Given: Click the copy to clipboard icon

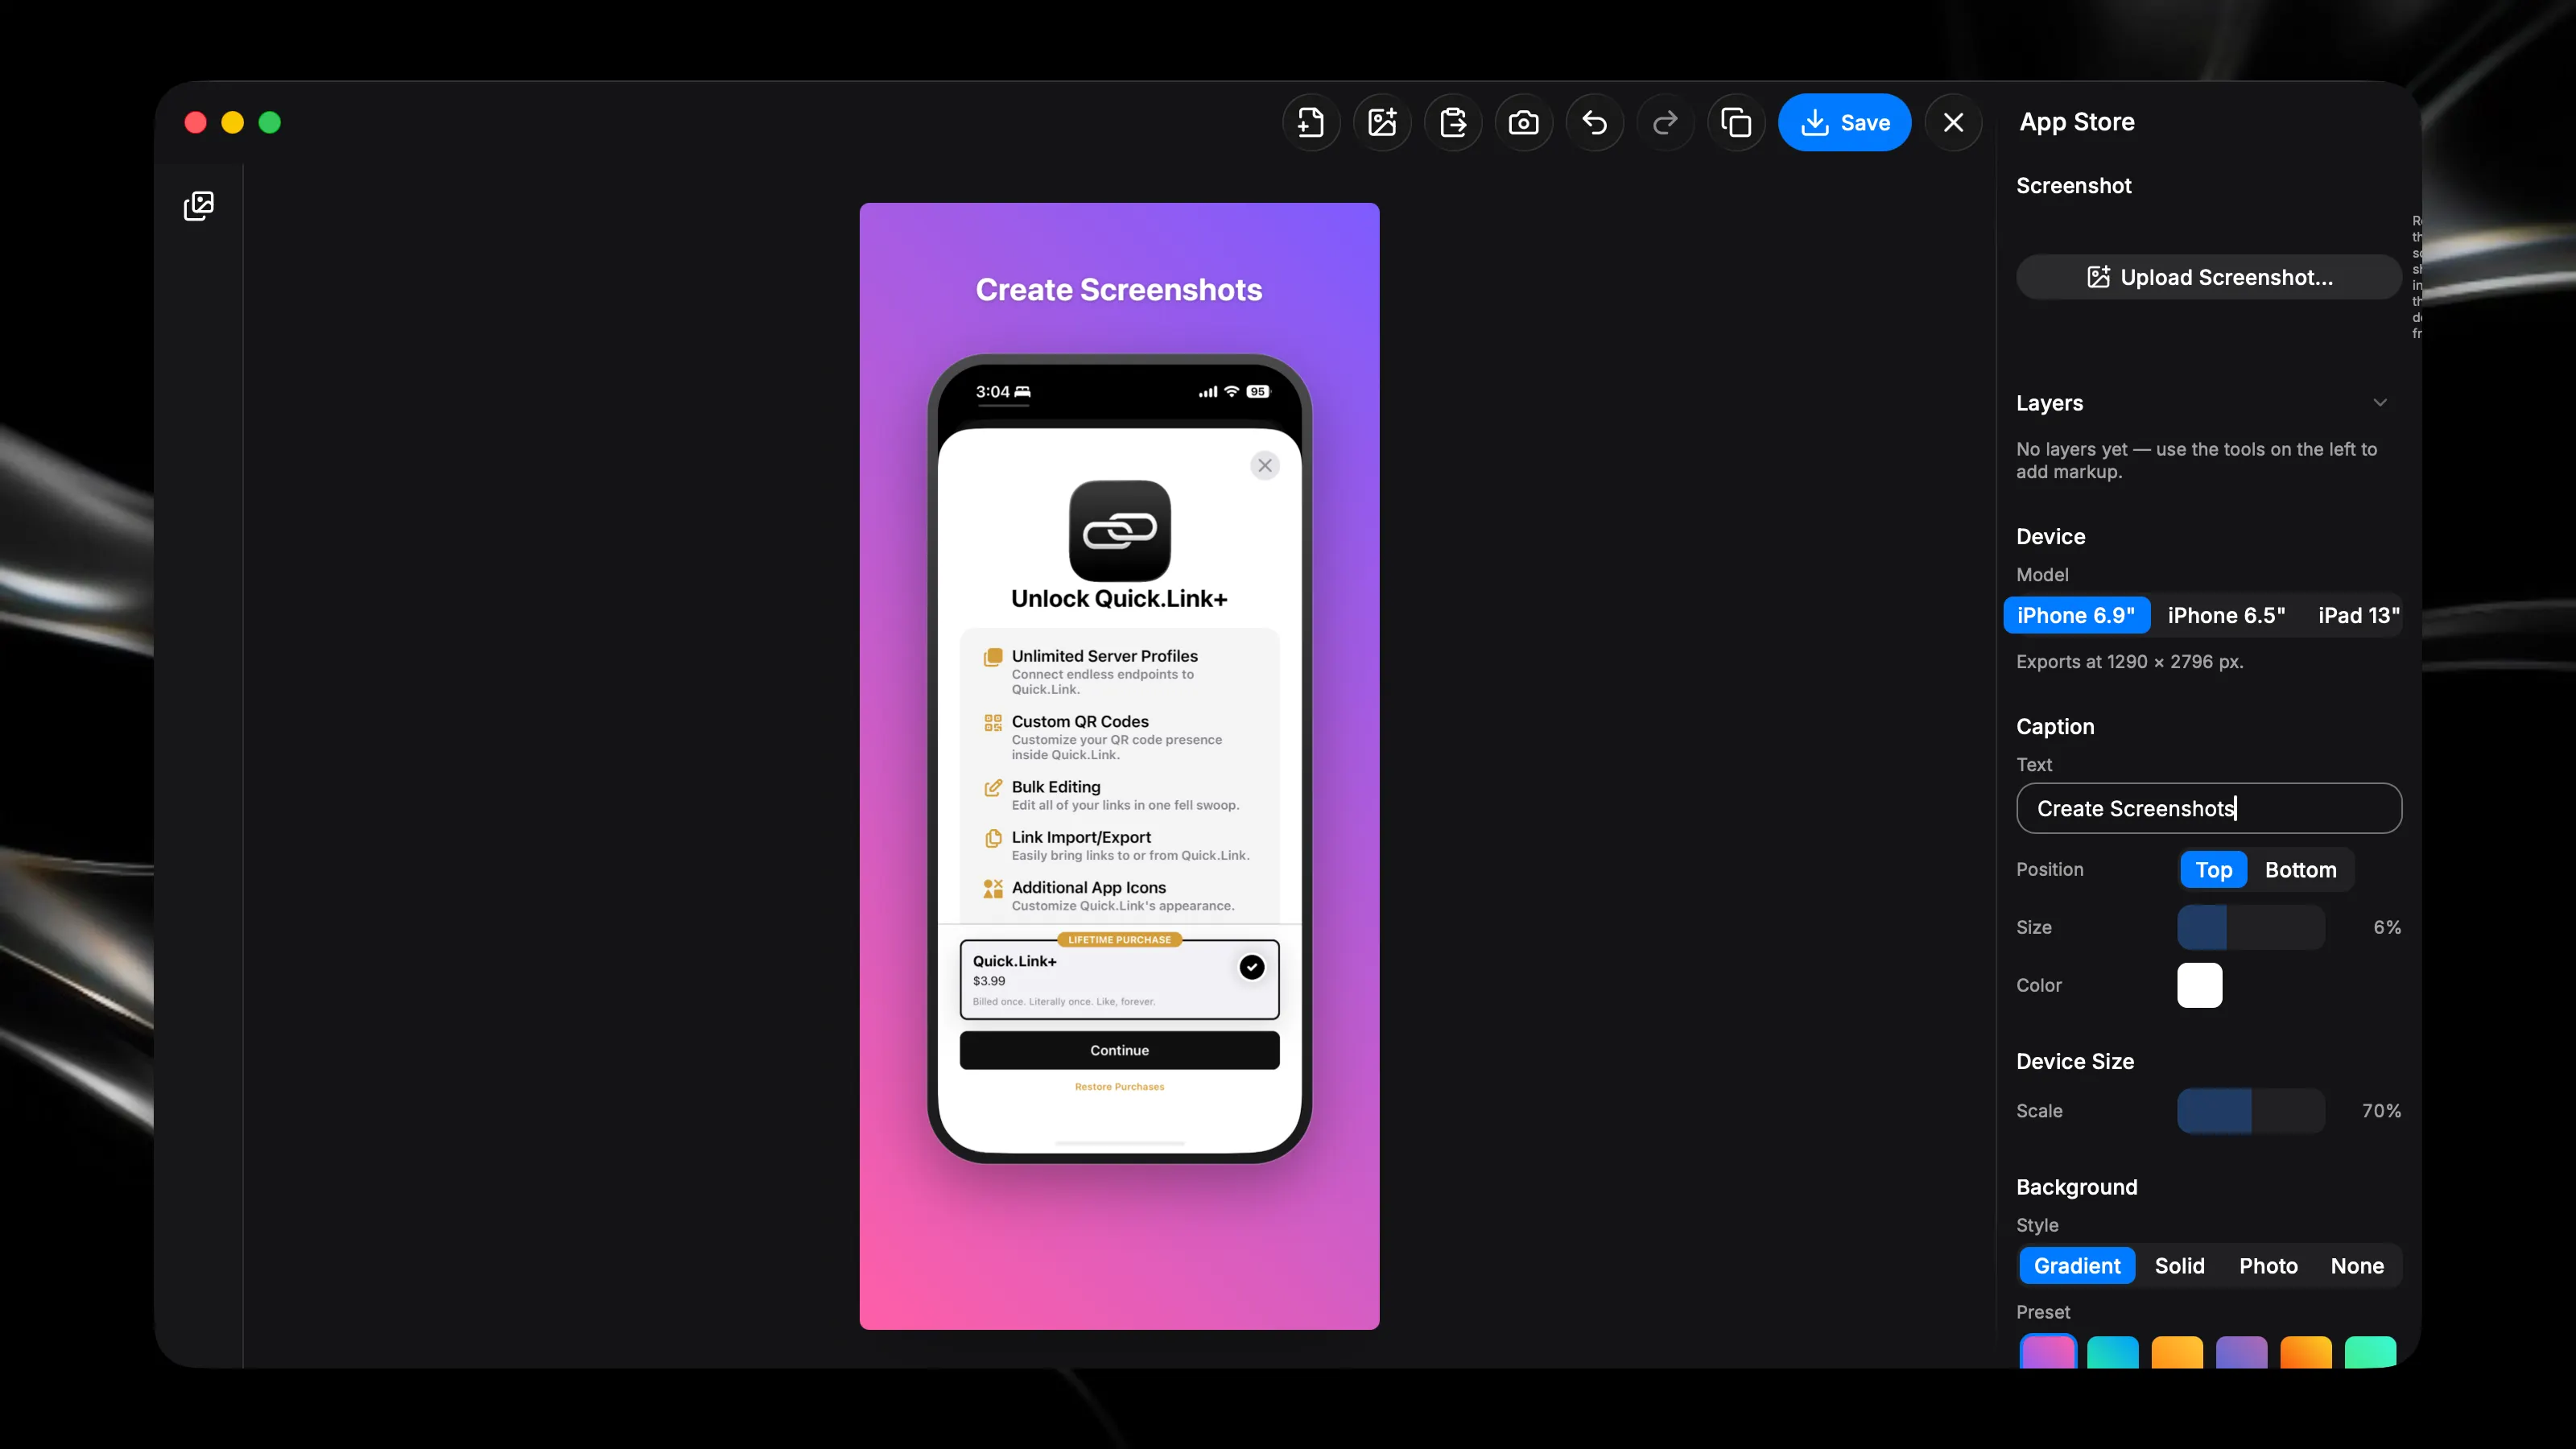Looking at the screenshot, I should point(1737,123).
